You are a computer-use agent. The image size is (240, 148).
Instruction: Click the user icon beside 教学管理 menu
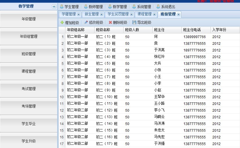[x=110, y=7]
